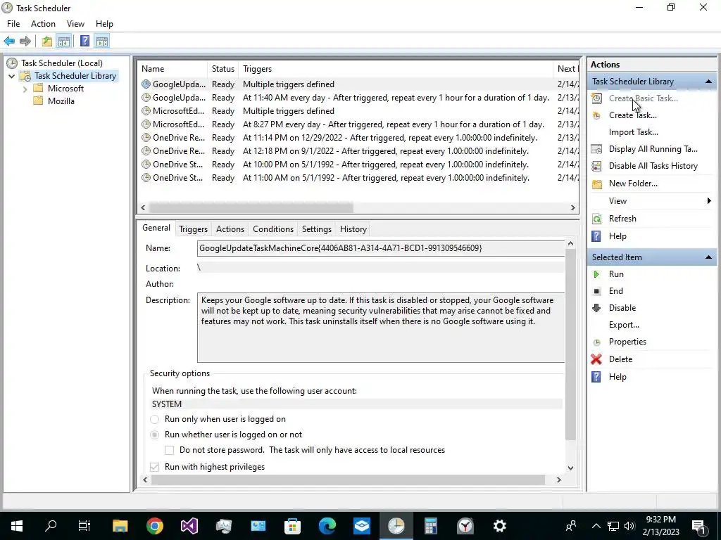Select the task triggered At 11:14 PM on 12/29/2022
This screenshot has width=721, height=540.
358,138
